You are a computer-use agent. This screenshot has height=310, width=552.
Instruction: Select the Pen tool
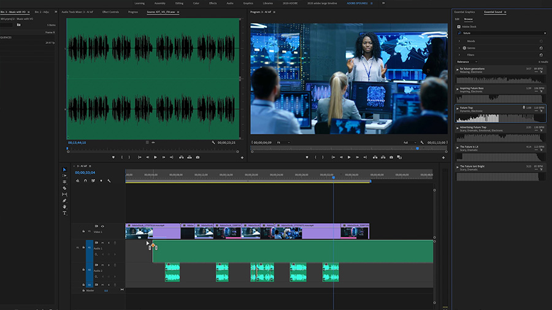(x=64, y=200)
